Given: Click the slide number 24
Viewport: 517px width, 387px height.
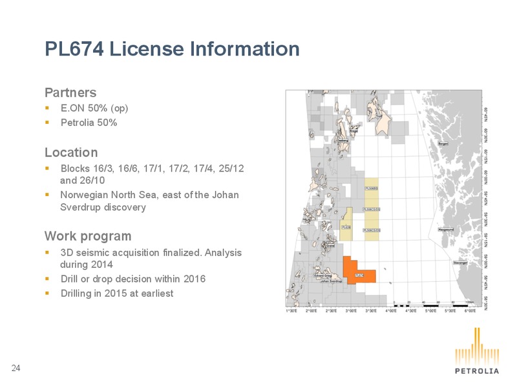Looking at the screenshot, I should pyautogui.click(x=16, y=368).
